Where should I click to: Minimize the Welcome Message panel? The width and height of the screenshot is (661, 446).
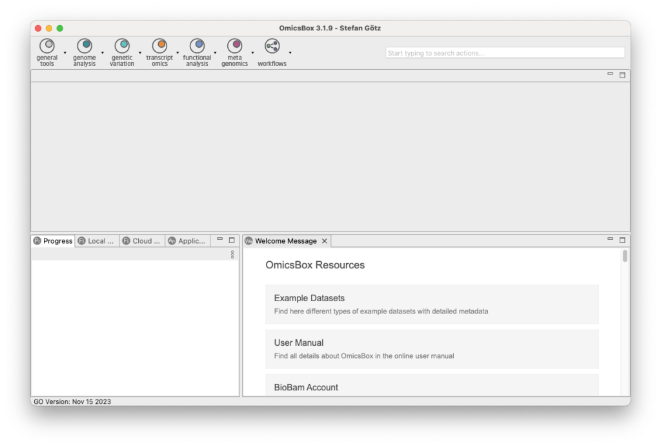click(610, 239)
